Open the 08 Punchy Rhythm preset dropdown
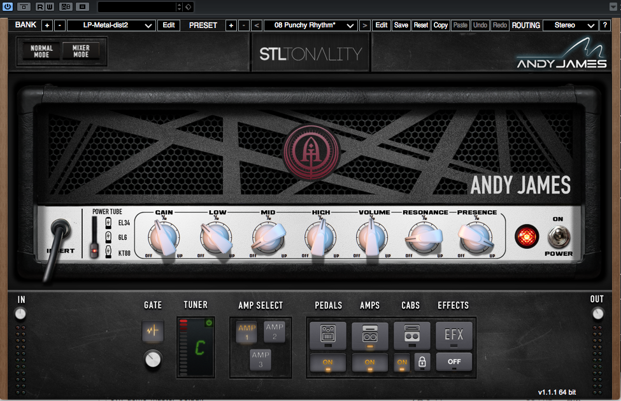The height and width of the screenshot is (401, 621). 311,25
